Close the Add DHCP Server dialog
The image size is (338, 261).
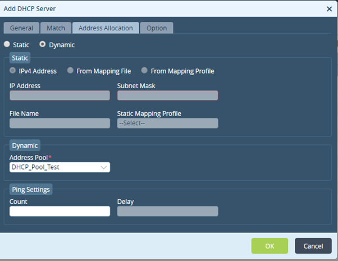click(329, 9)
